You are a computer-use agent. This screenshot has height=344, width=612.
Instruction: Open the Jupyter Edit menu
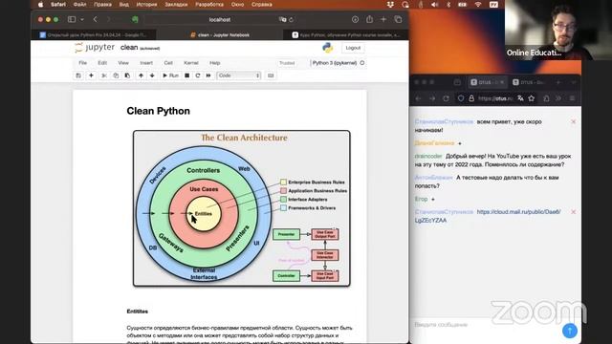coord(102,63)
